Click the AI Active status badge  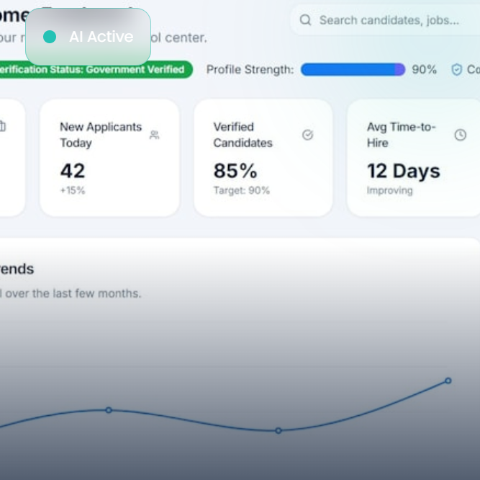(x=89, y=37)
